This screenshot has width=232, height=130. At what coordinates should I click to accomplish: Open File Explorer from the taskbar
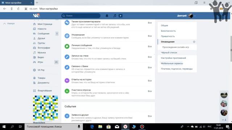(x=100, y=127)
